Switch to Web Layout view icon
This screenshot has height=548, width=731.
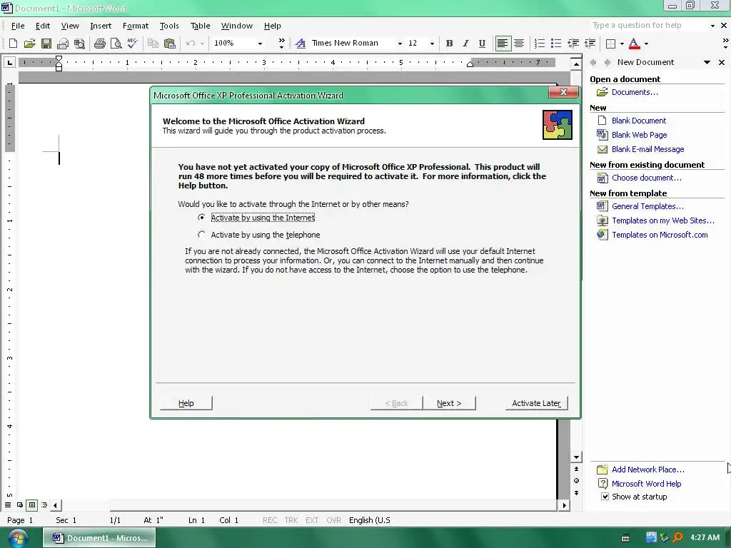pyautogui.click(x=20, y=504)
